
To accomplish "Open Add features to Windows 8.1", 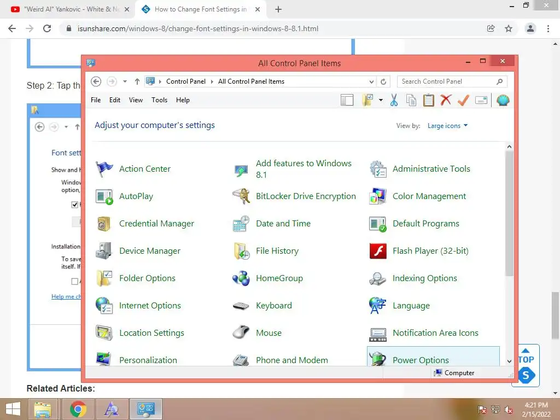I will click(304, 169).
